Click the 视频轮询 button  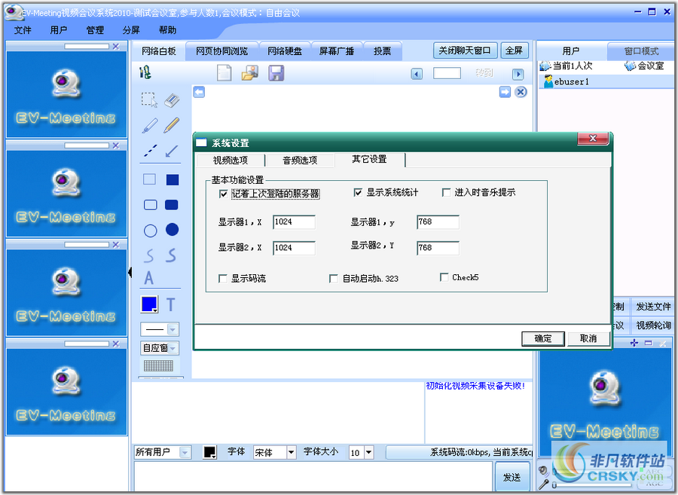click(653, 325)
